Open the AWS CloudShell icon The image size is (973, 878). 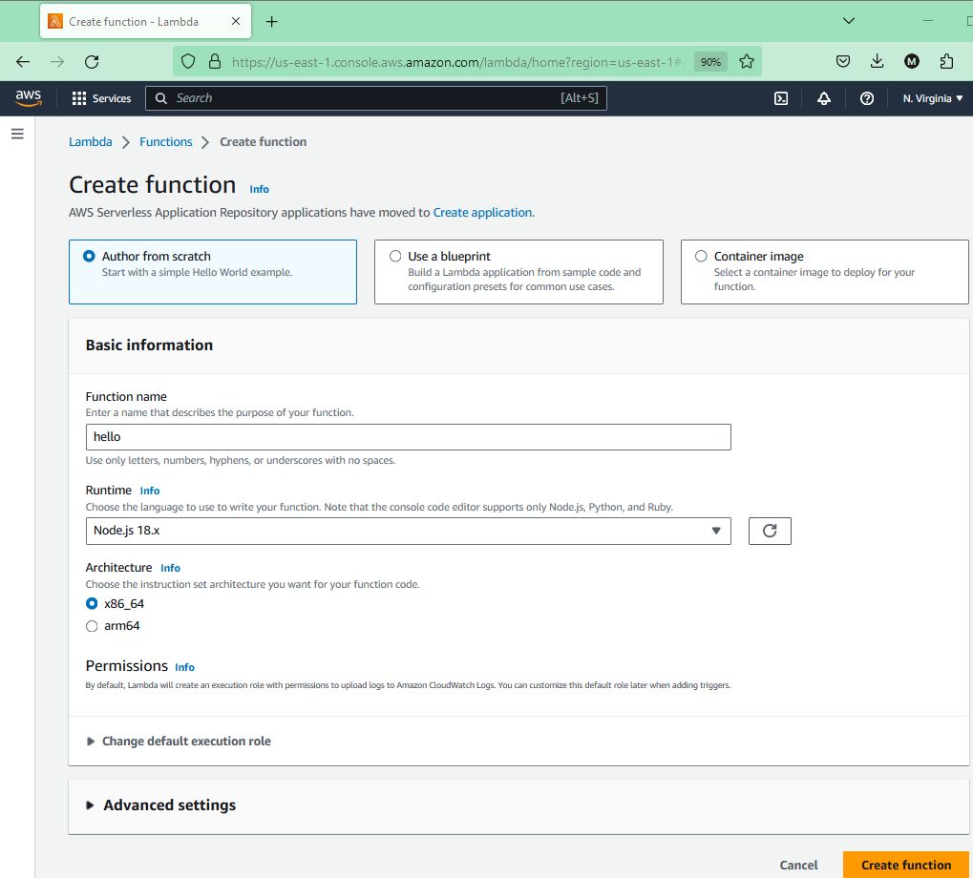781,98
